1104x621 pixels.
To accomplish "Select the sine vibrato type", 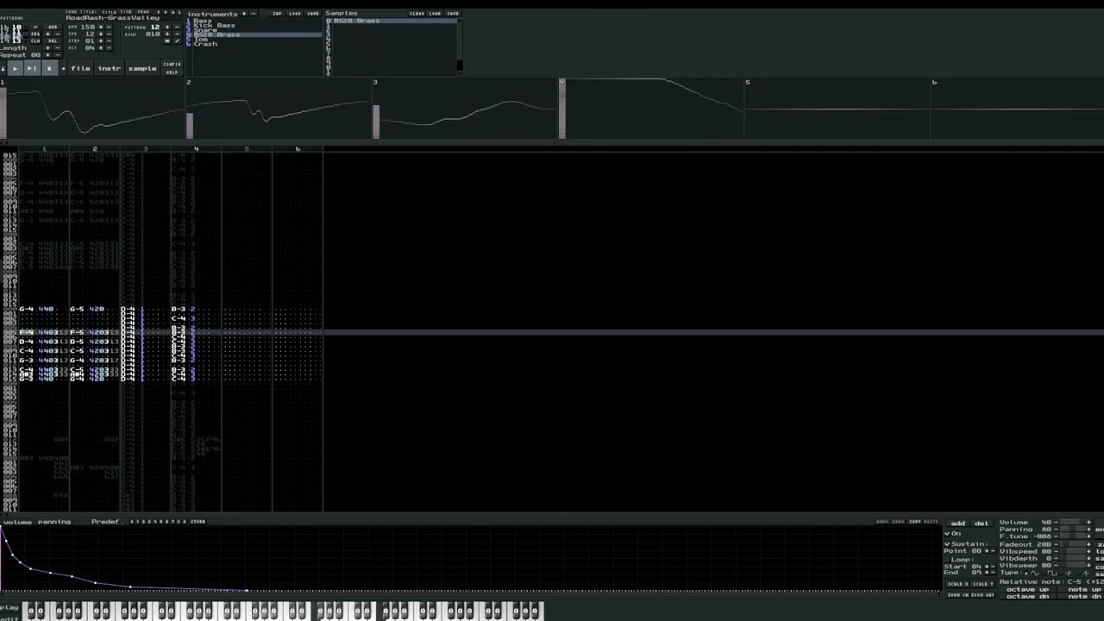I will 1035,573.
